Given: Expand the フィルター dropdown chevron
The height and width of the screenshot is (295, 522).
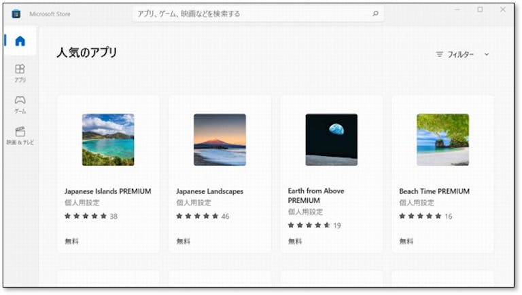Looking at the screenshot, I should pos(487,54).
